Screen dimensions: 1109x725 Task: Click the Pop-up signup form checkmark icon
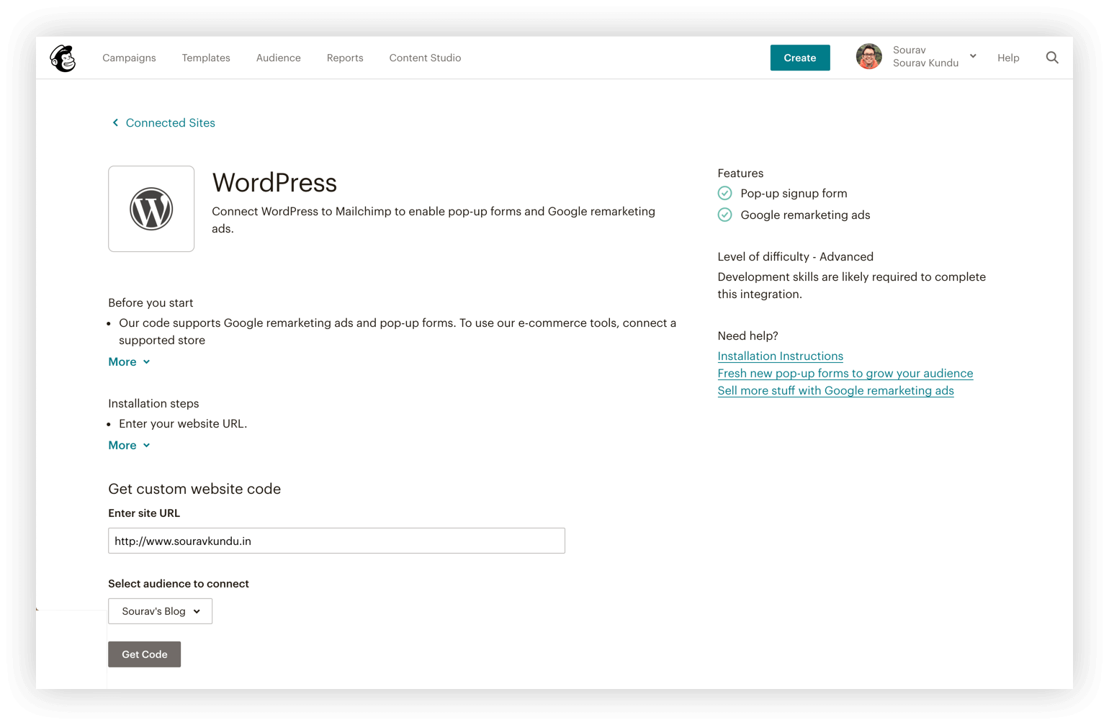(724, 193)
